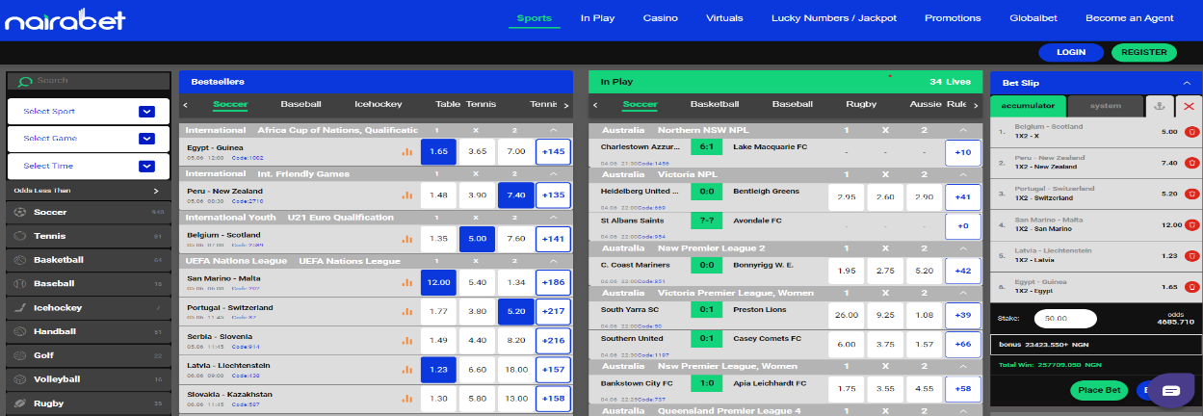Screen dimensions: 1203x416
Task: Toggle 7.40 odds on Peru - New Zealand
Action: coord(515,195)
